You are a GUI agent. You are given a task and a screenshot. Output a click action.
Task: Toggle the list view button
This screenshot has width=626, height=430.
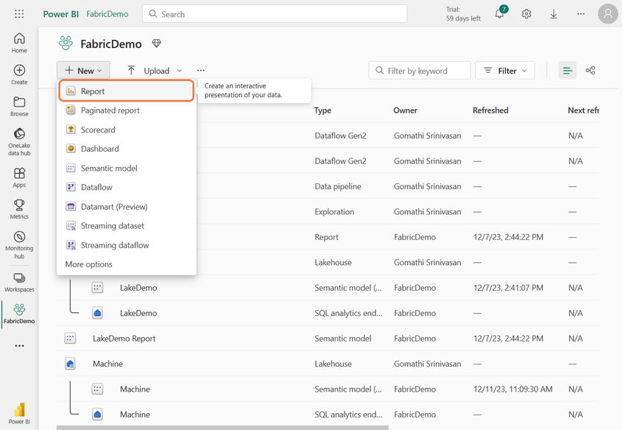pos(567,71)
